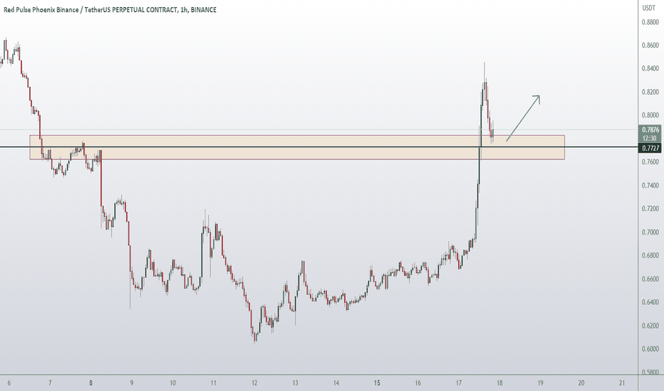Click the candle countdown timer 12:30
The image size is (664, 391).
coord(649,138)
